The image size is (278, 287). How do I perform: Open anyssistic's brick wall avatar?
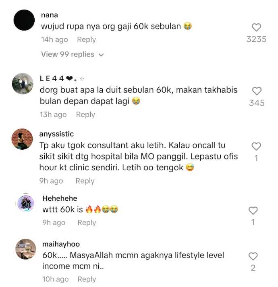coord(22,139)
